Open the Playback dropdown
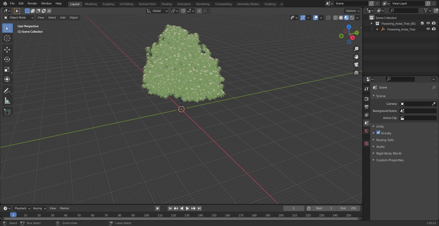 coord(22,208)
